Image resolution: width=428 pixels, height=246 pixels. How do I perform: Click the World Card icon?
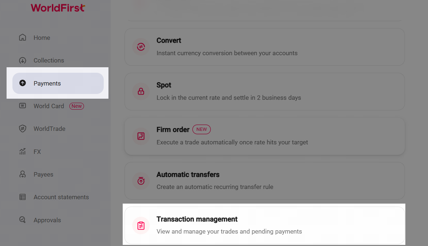(x=23, y=106)
